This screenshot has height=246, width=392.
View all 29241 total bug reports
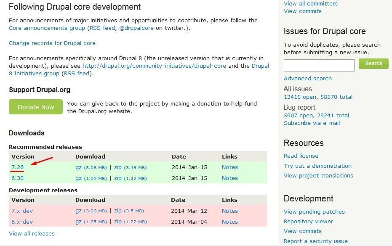tap(333, 115)
